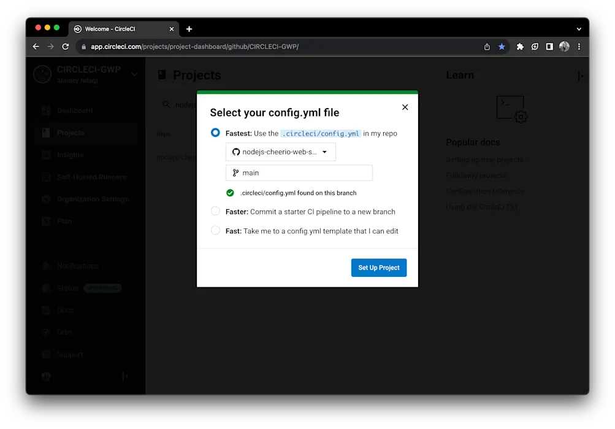Open Plan in the sidebar

(x=64, y=222)
